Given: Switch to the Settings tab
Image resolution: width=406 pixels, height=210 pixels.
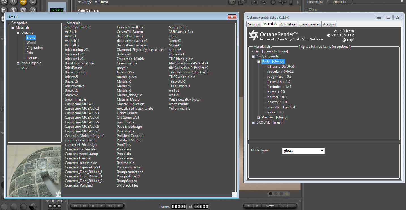Looking at the screenshot, I should point(254,24).
